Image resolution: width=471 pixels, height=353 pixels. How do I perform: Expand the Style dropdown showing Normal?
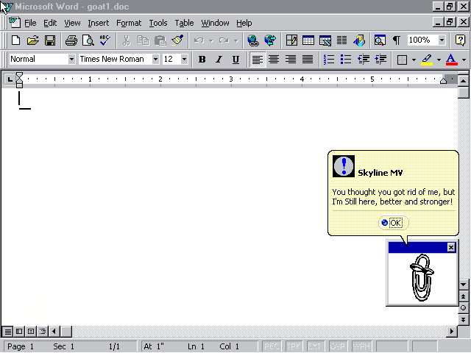[x=71, y=59]
